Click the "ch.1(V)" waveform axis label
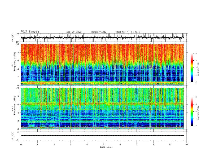This screenshot has width=210, height=162. tap(12, 38)
